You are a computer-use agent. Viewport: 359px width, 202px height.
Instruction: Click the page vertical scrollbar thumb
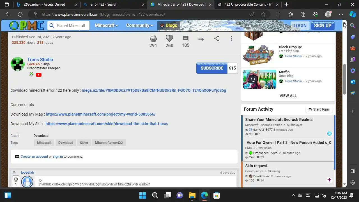click(345, 79)
